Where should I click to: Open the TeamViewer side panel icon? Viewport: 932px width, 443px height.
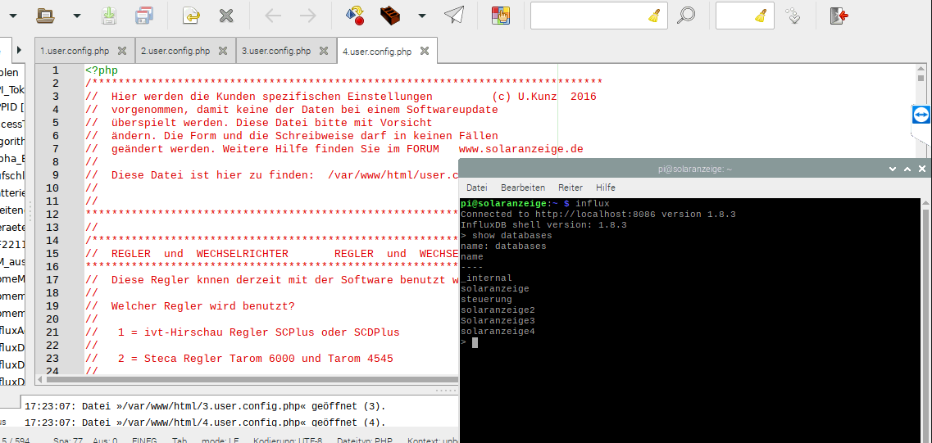point(921,115)
